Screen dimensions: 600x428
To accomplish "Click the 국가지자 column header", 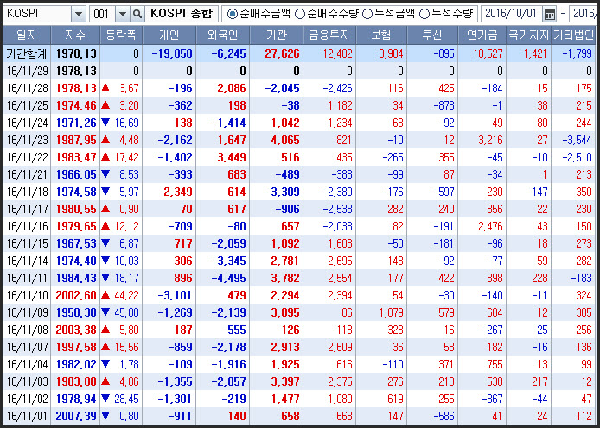I will pyautogui.click(x=529, y=35).
